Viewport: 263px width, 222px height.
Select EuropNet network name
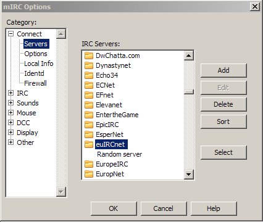click(x=110, y=175)
